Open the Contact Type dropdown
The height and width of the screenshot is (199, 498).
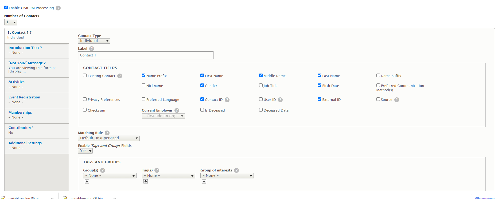pyautogui.click(x=94, y=41)
